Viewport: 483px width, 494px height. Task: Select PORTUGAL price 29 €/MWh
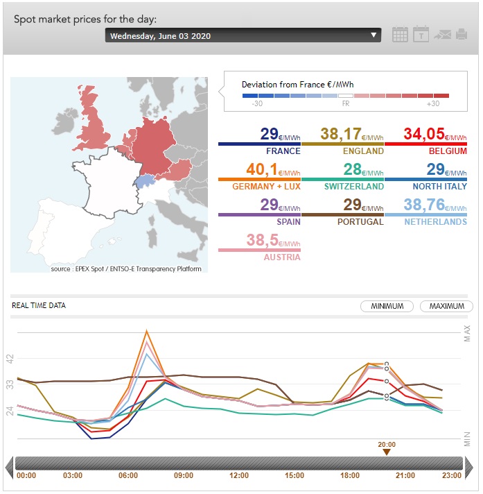pos(342,212)
